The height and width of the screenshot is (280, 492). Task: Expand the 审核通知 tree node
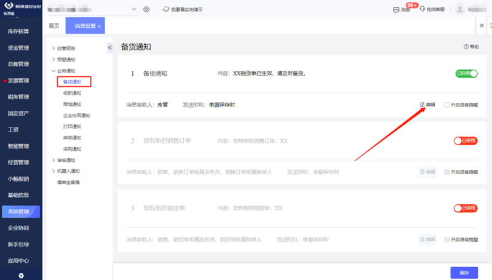pyautogui.click(x=54, y=160)
